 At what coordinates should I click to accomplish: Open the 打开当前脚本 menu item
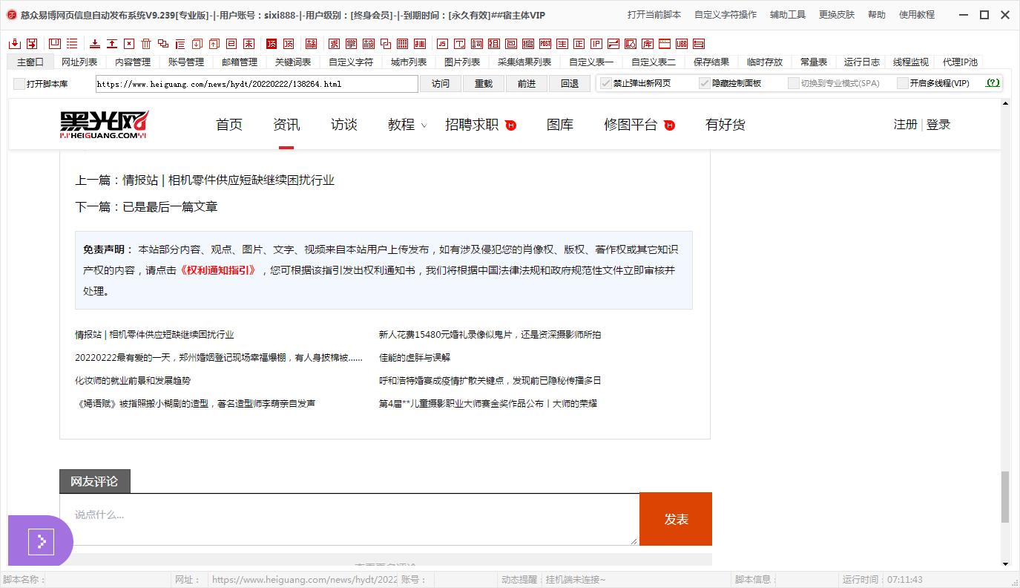[x=654, y=15]
